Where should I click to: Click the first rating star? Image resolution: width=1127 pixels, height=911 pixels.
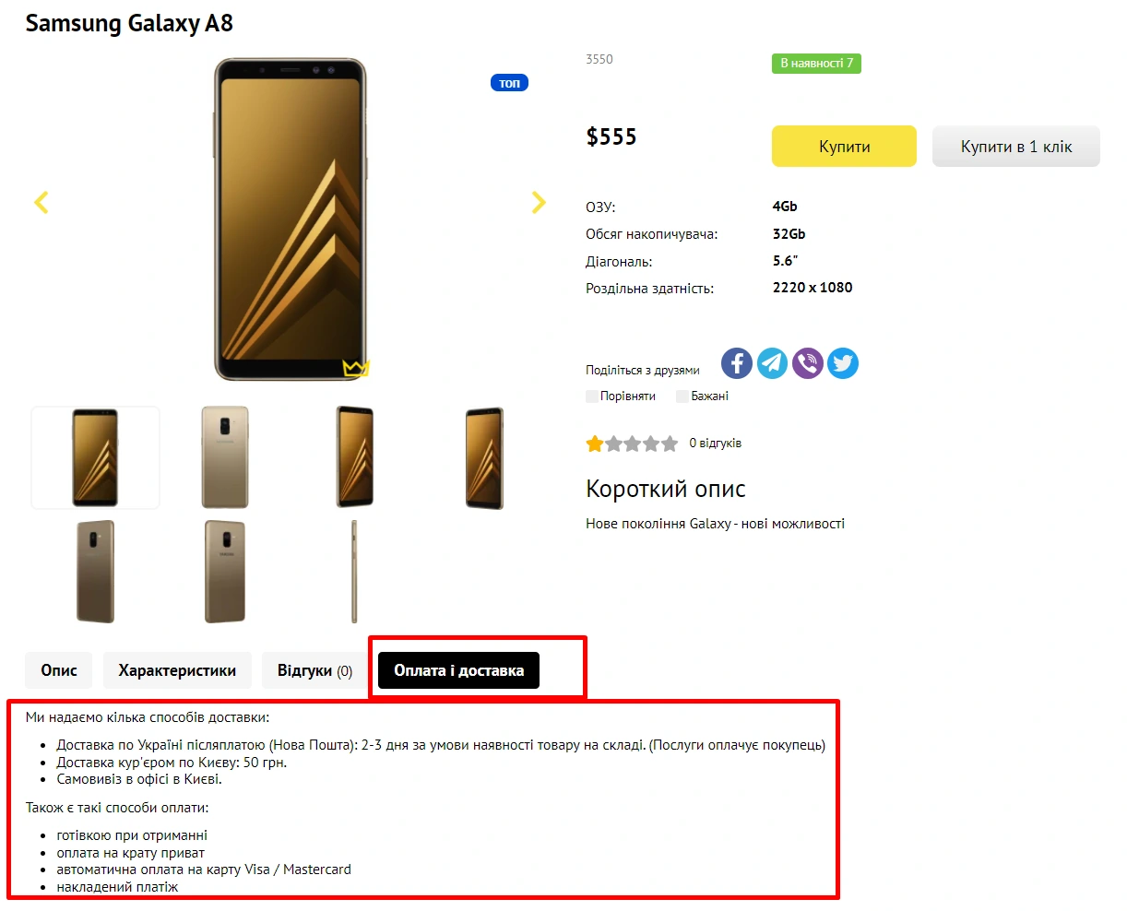click(x=595, y=444)
